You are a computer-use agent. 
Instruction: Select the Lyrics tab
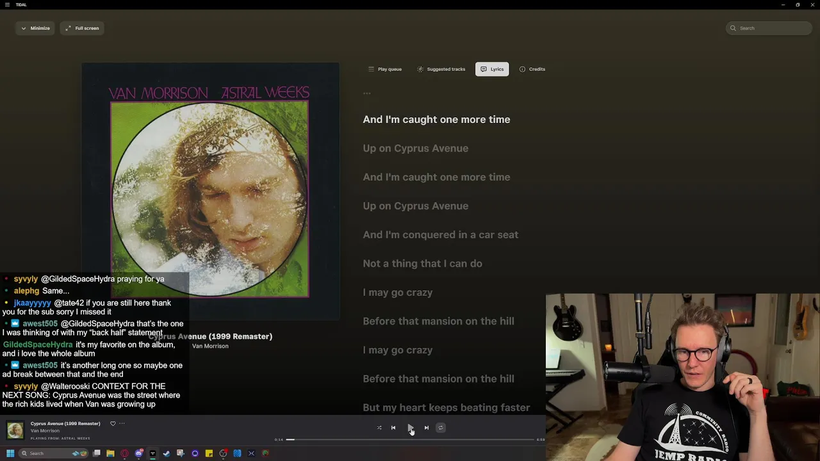point(492,69)
